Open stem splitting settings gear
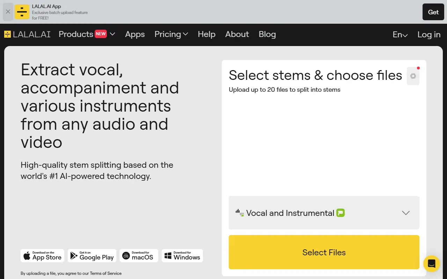447x279 pixels. (413, 76)
